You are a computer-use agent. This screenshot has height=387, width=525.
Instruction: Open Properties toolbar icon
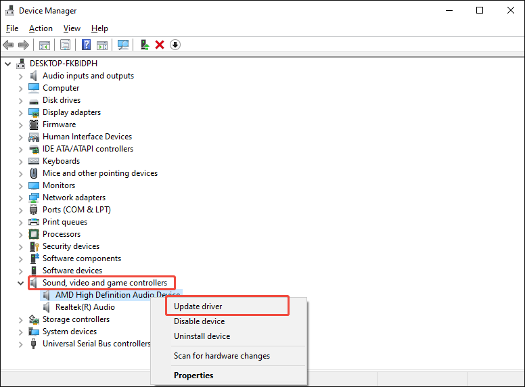pyautogui.click(x=66, y=45)
